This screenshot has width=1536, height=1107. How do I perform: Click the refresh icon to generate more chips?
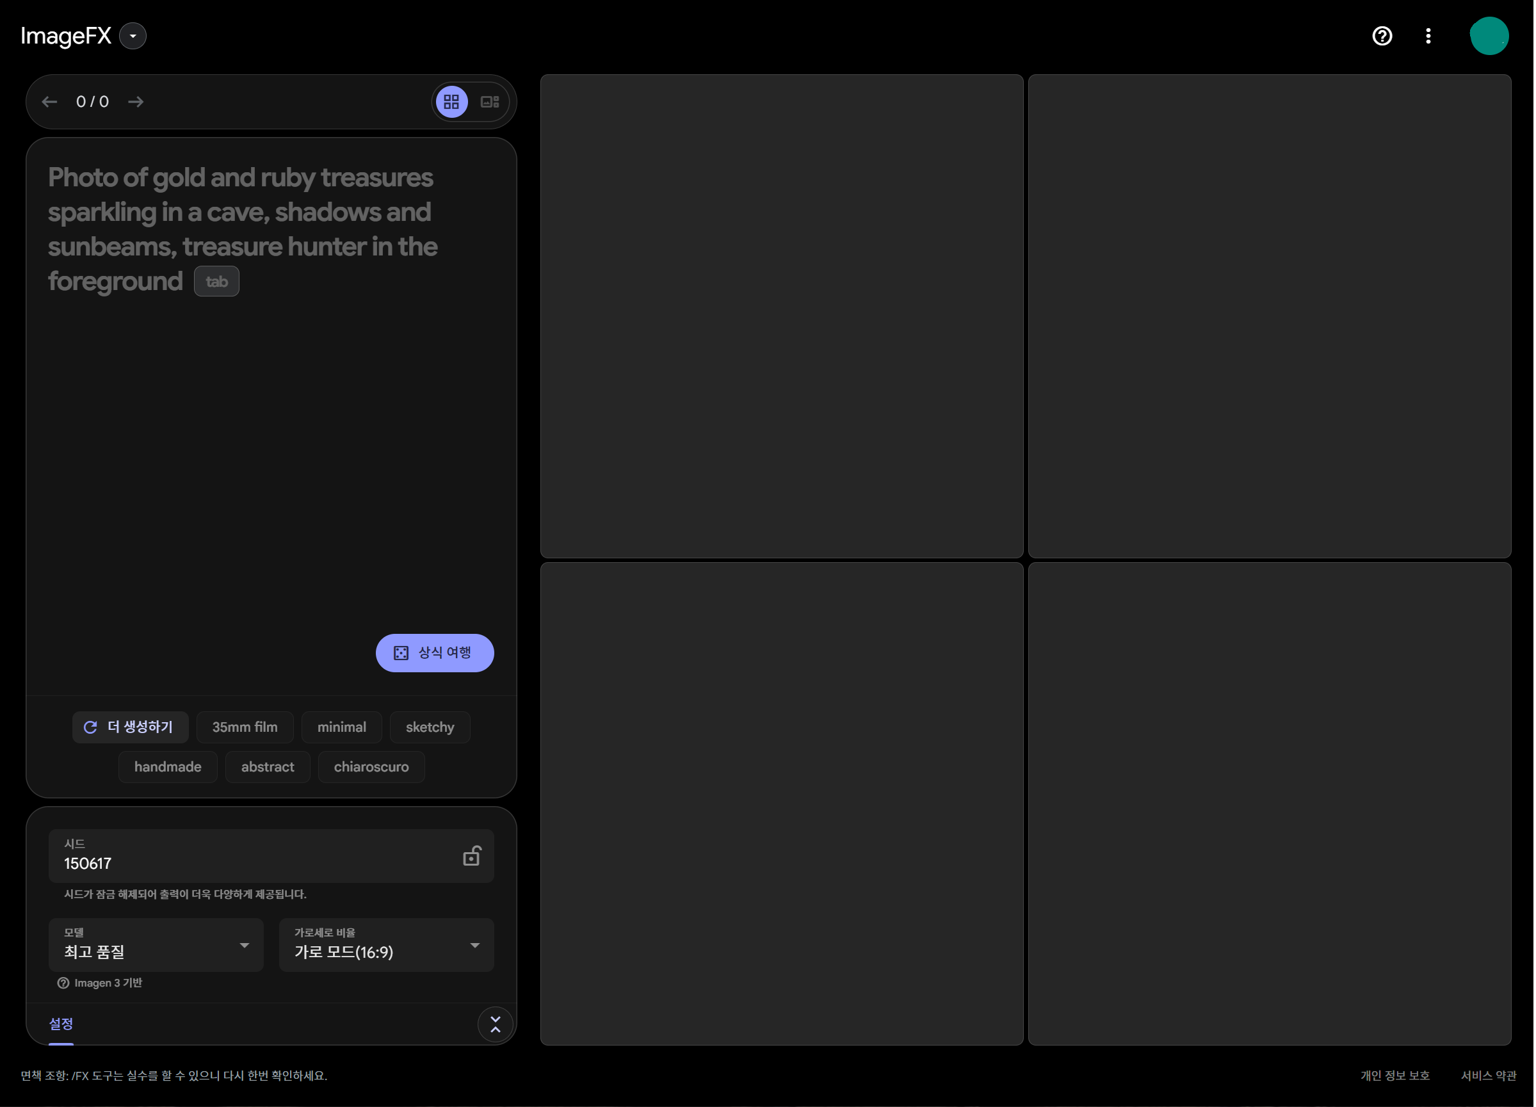pos(91,727)
